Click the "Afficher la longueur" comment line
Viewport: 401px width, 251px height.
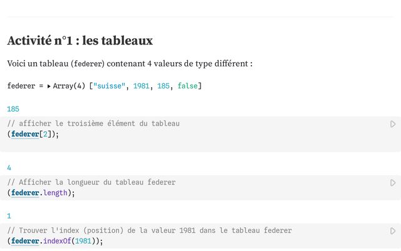91,182
